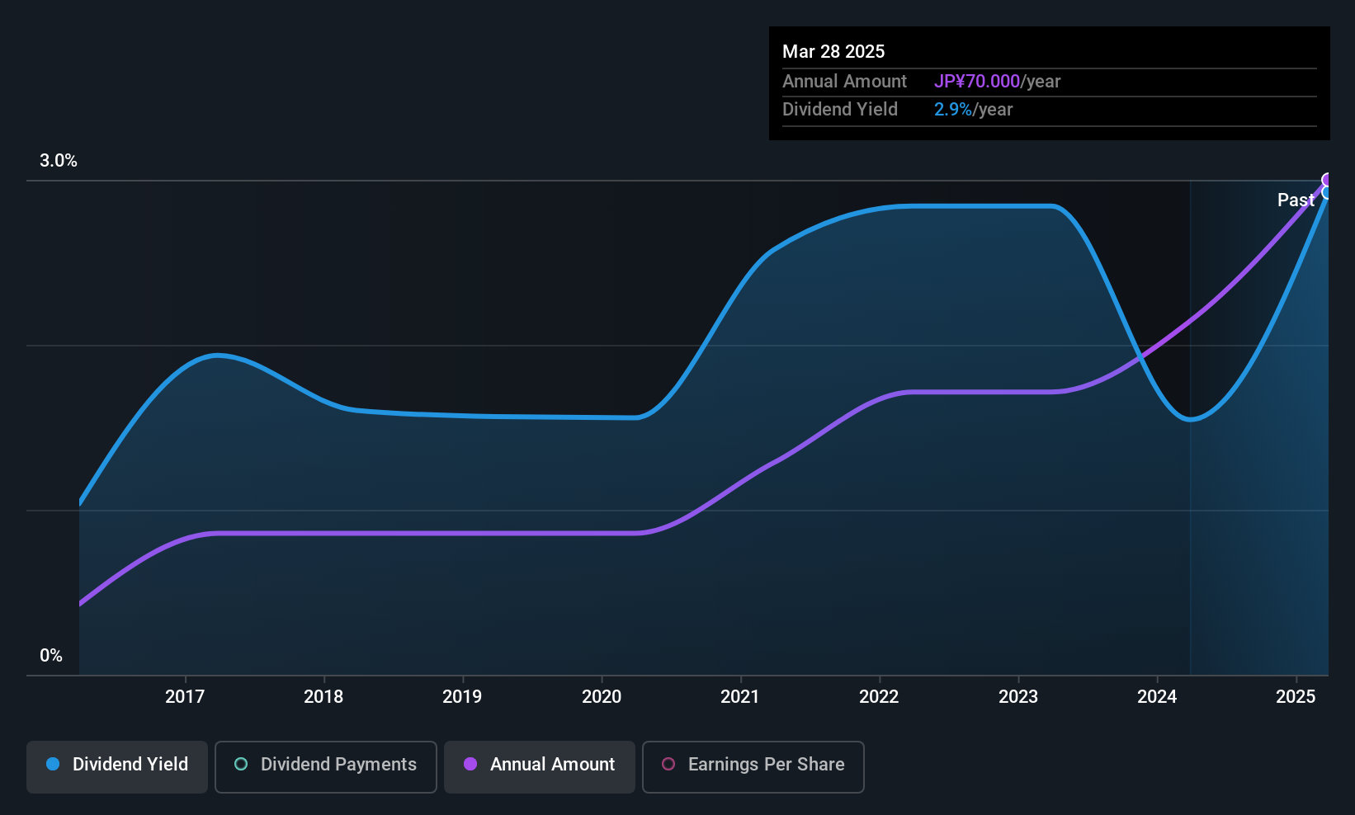The height and width of the screenshot is (815, 1355).
Task: Click the 2.9%/year tooltip value
Action: [973, 110]
